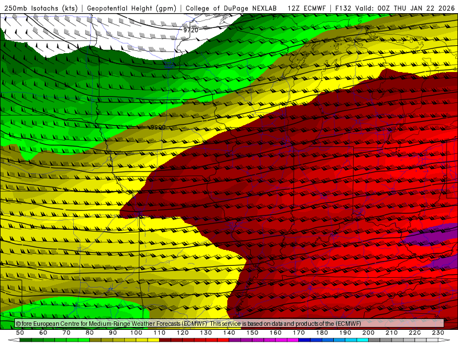Click the 9900 height contour label

[158, 127]
